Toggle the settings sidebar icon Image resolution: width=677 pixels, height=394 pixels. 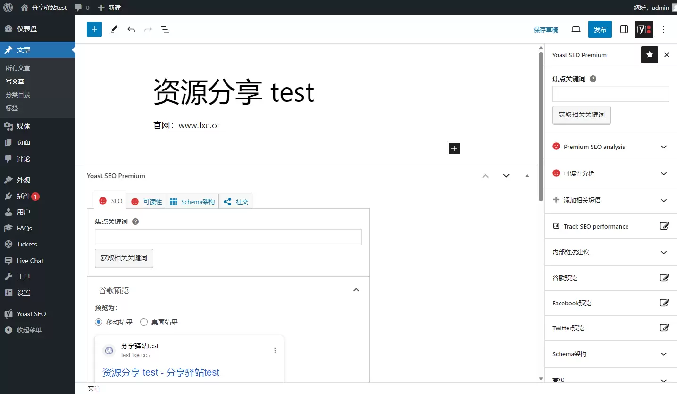(624, 29)
